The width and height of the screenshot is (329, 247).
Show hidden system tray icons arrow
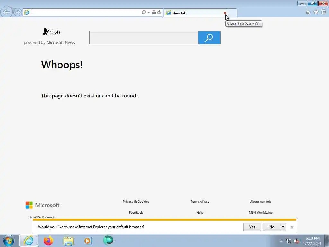pyautogui.click(x=281, y=241)
